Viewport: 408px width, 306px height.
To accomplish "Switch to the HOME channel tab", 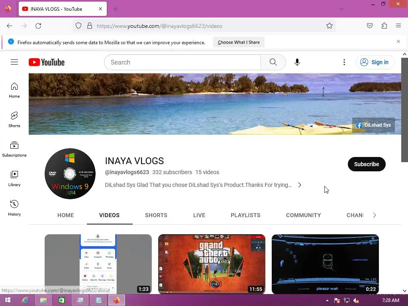I will point(66,215).
